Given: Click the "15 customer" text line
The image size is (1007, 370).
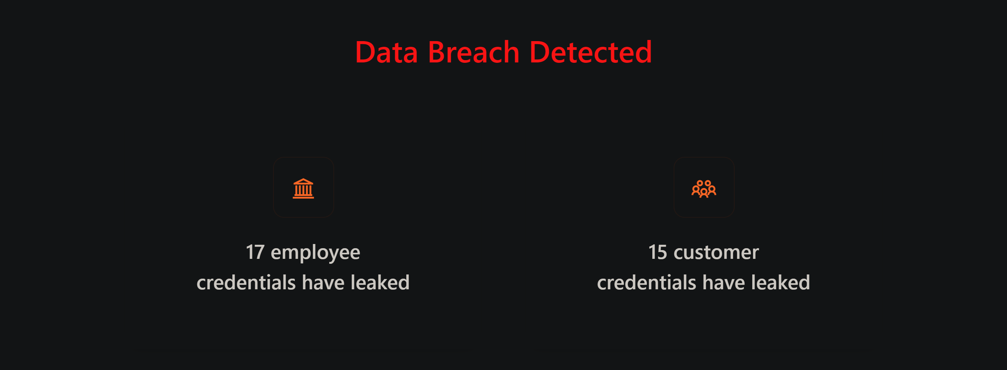Looking at the screenshot, I should point(704,252).
